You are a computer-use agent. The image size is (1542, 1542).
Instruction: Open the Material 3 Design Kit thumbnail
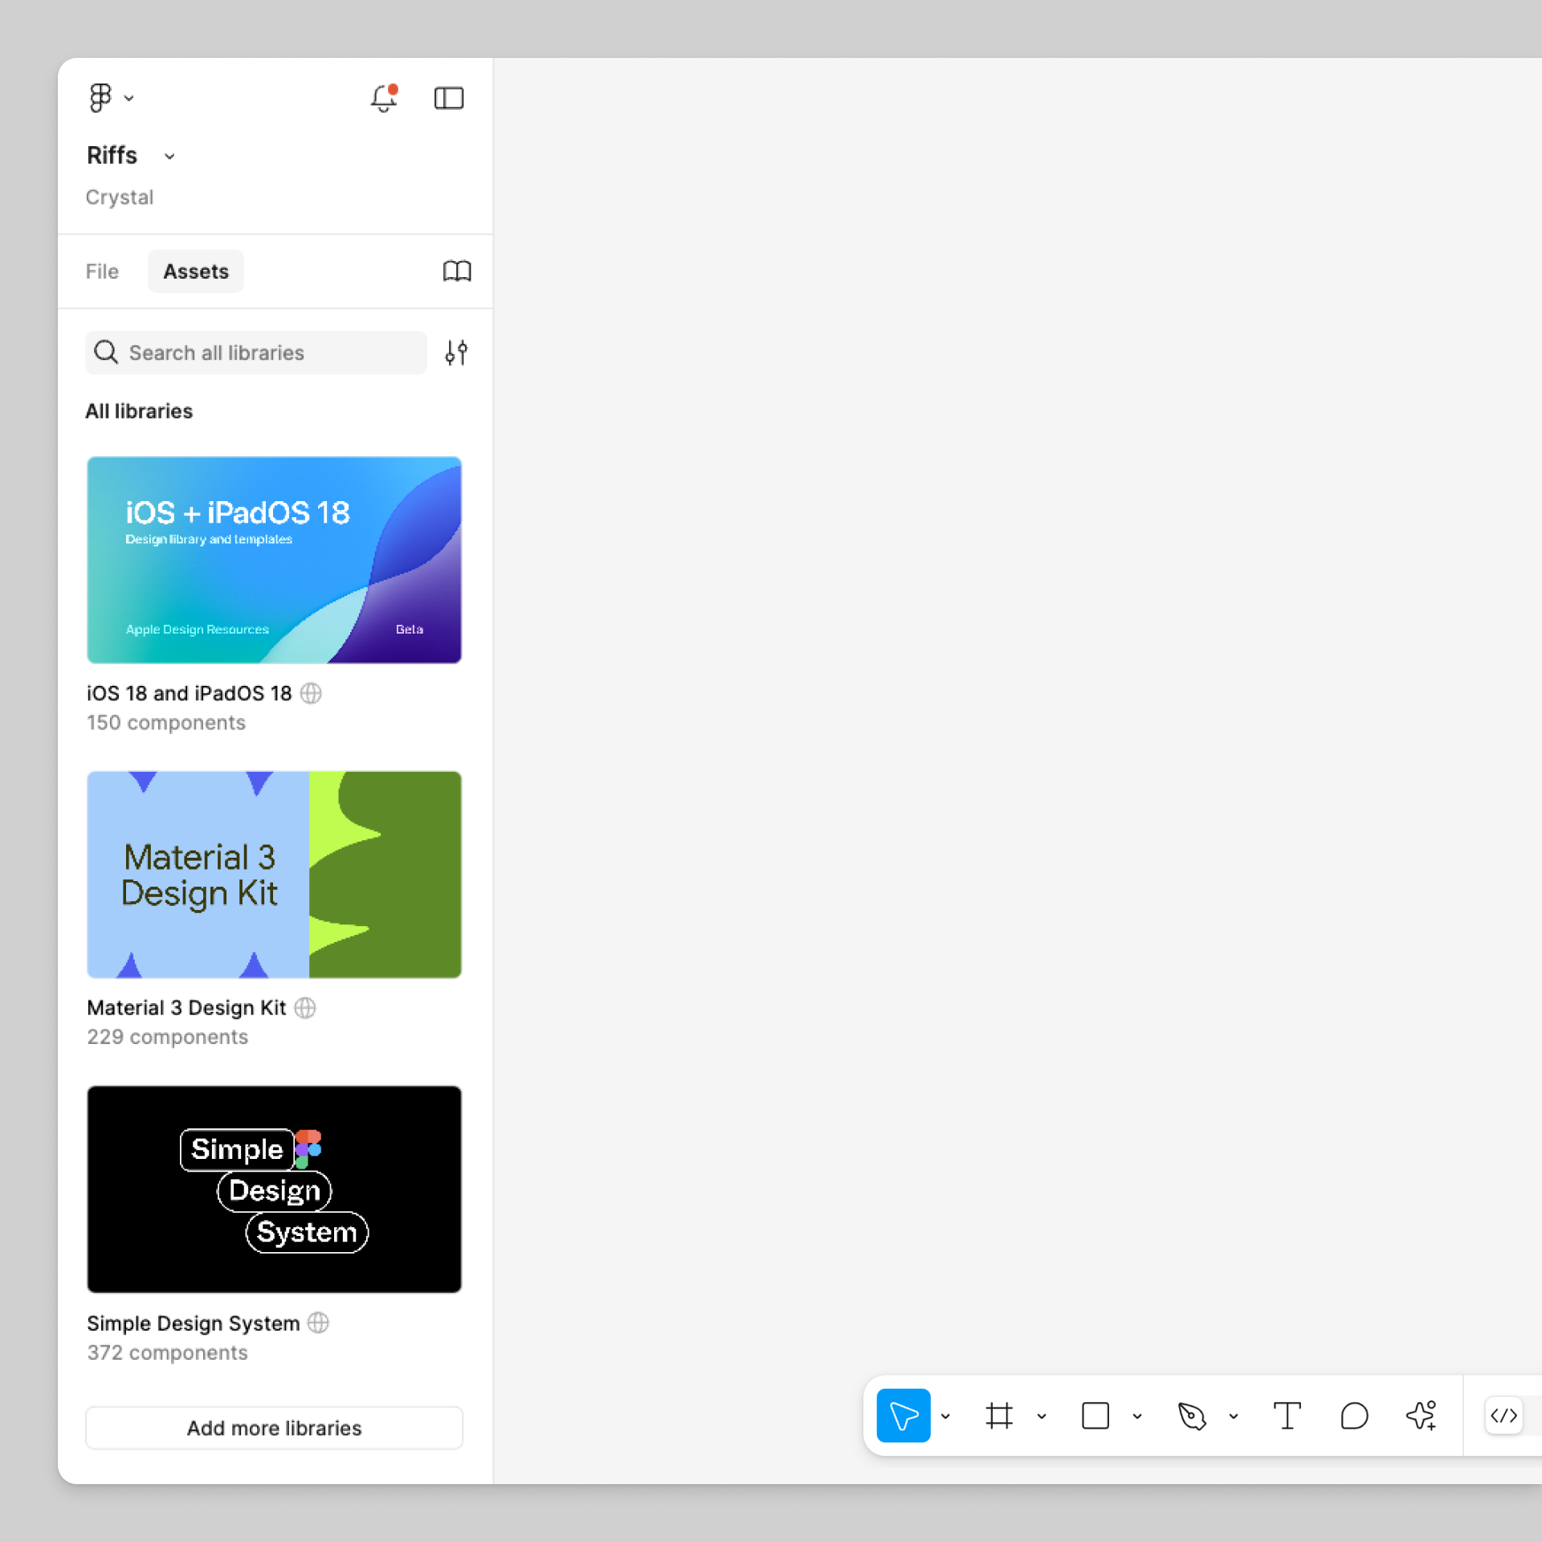pos(275,875)
